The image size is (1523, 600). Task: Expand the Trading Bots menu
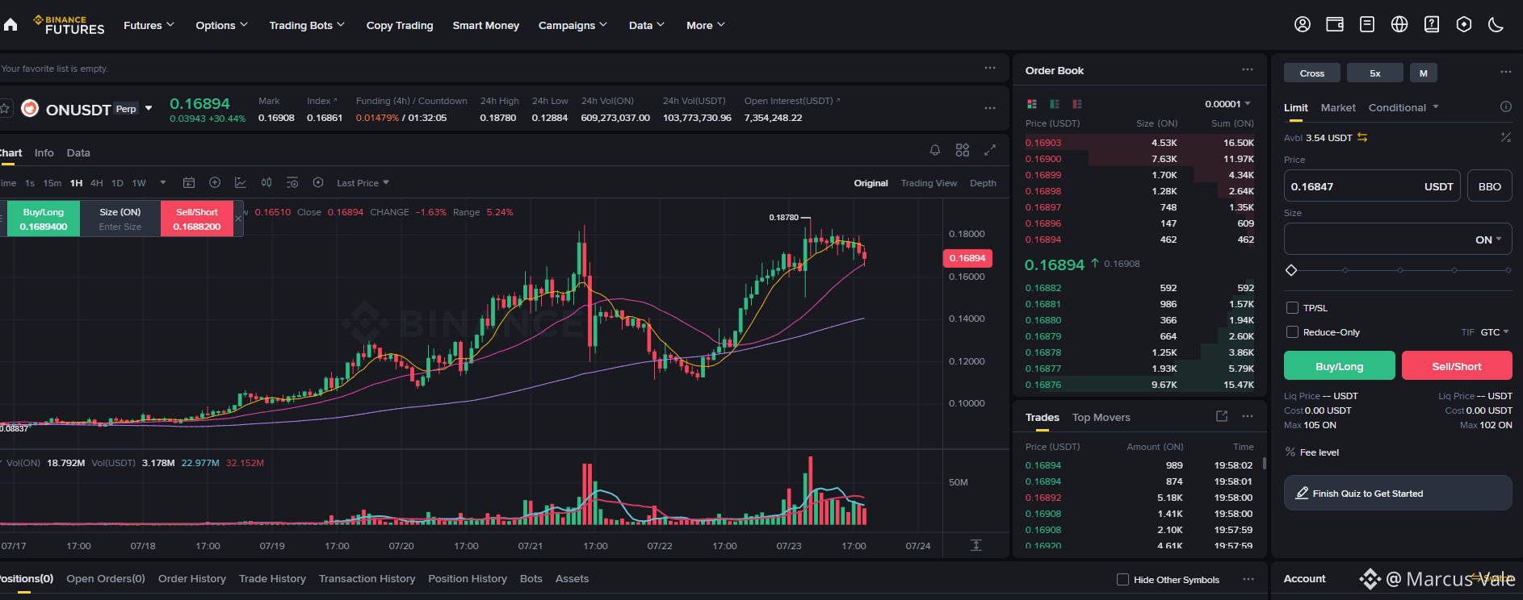tap(307, 25)
